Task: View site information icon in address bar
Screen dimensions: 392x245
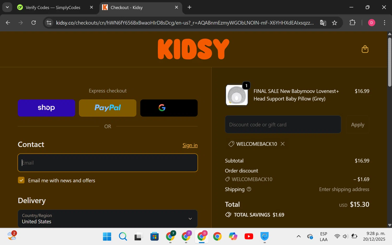Action: (x=49, y=23)
